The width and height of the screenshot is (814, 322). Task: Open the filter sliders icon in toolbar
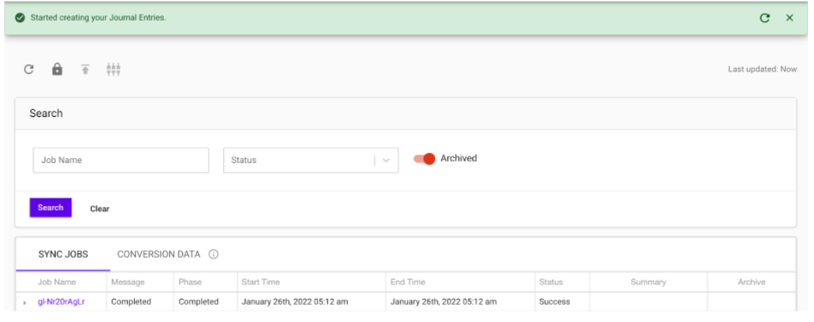pos(113,69)
